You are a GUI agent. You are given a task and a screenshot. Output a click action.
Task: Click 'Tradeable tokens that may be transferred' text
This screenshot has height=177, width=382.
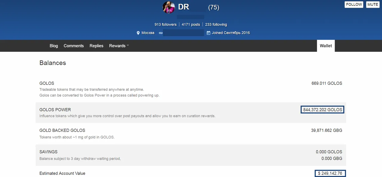(92, 89)
